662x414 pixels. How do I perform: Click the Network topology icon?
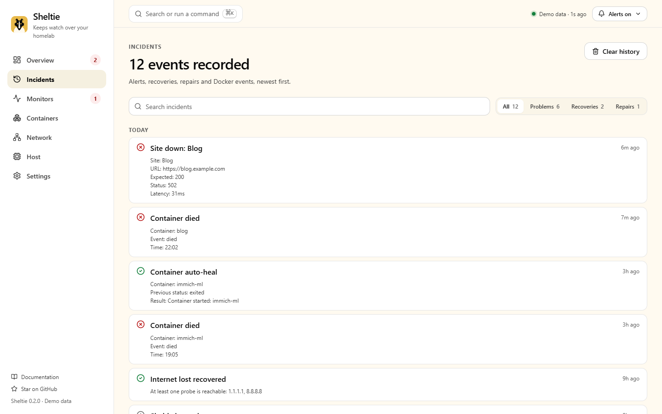(x=17, y=137)
